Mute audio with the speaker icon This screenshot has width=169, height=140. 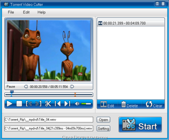click(x=77, y=104)
